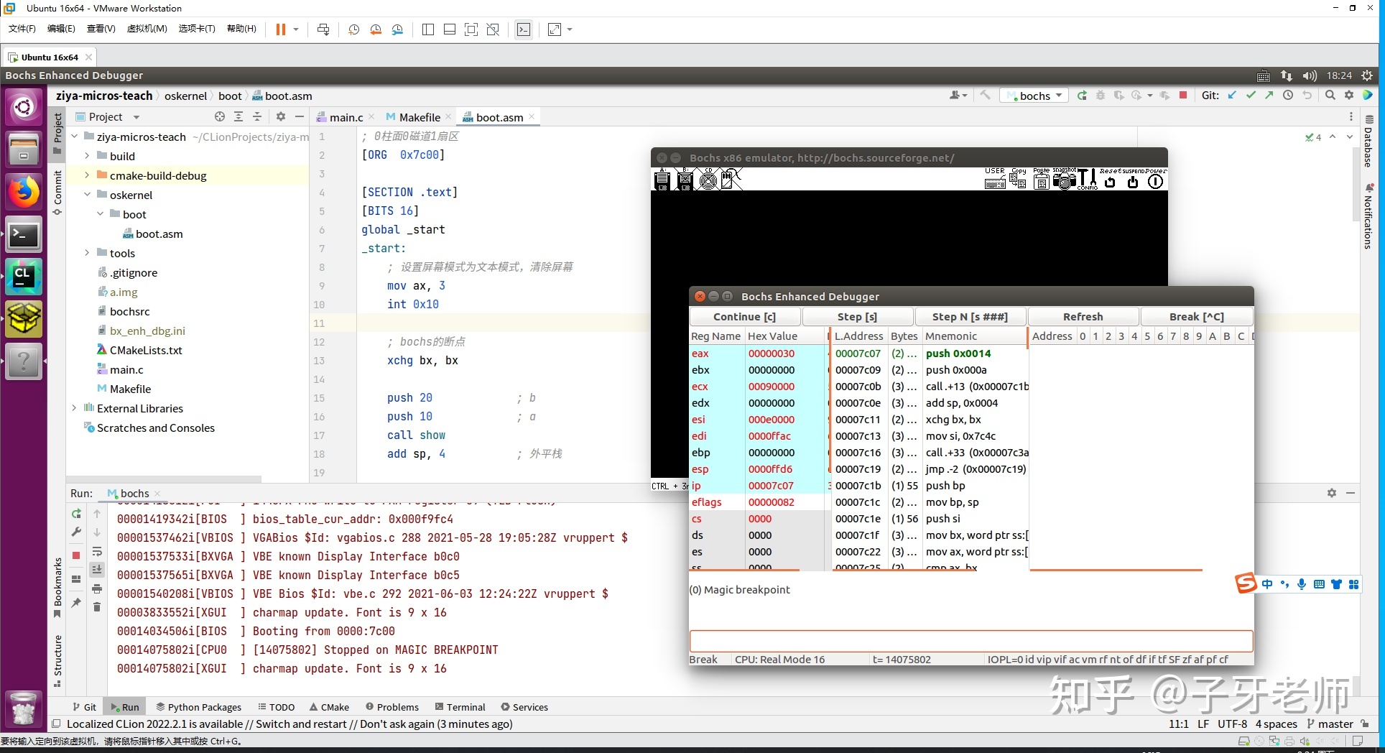Stop process with red square in Run panel
The height and width of the screenshot is (753, 1385).
pyautogui.click(x=76, y=555)
